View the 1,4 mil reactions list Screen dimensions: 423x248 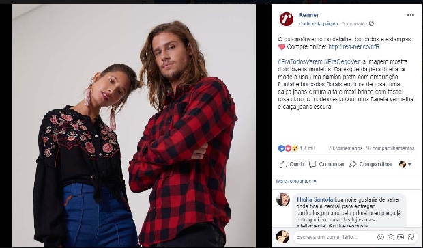307,148
